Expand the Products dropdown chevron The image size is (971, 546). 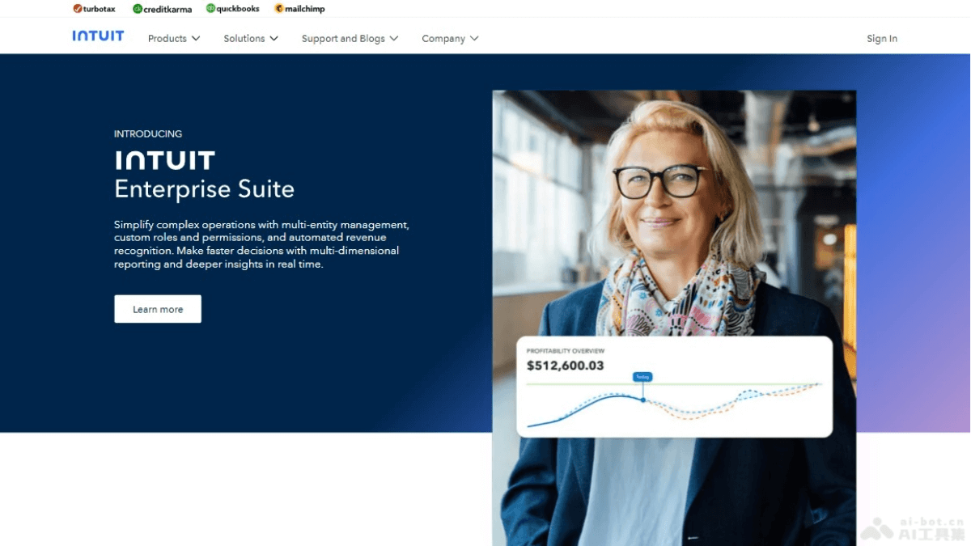click(196, 39)
